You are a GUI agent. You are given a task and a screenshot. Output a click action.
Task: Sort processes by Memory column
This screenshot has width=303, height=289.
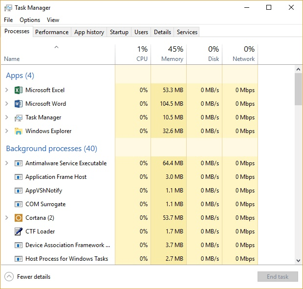169,54
